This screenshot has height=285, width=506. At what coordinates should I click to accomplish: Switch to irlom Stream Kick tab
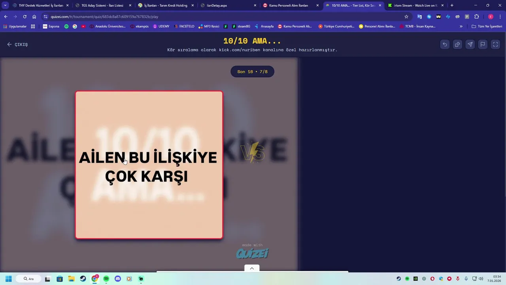coord(415,6)
